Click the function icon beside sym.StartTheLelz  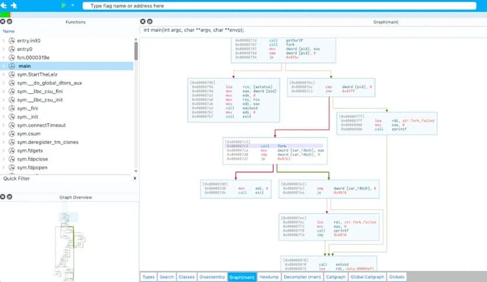(x=12, y=74)
